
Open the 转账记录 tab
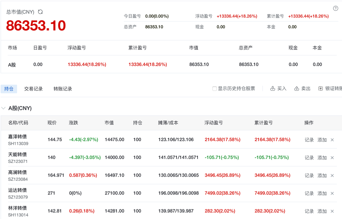63,89
